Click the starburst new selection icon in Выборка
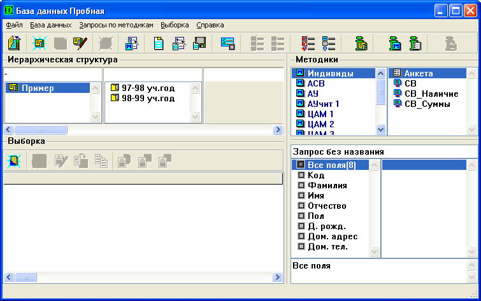The height and width of the screenshot is (301, 481). [x=14, y=160]
